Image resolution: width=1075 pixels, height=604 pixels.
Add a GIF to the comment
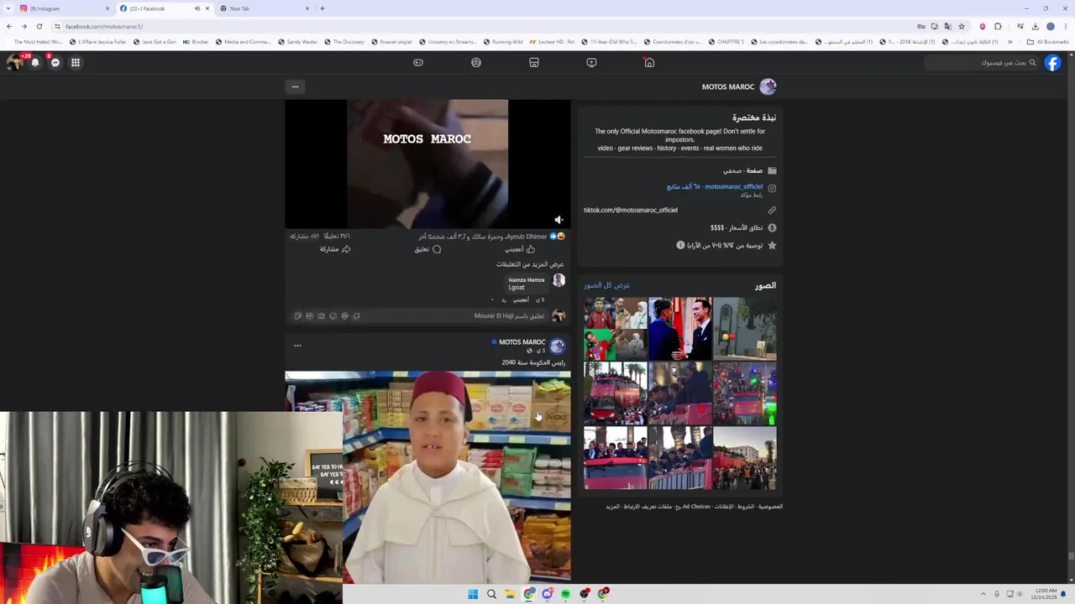[309, 316]
